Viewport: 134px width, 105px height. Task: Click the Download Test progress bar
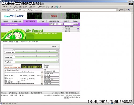[36, 52]
